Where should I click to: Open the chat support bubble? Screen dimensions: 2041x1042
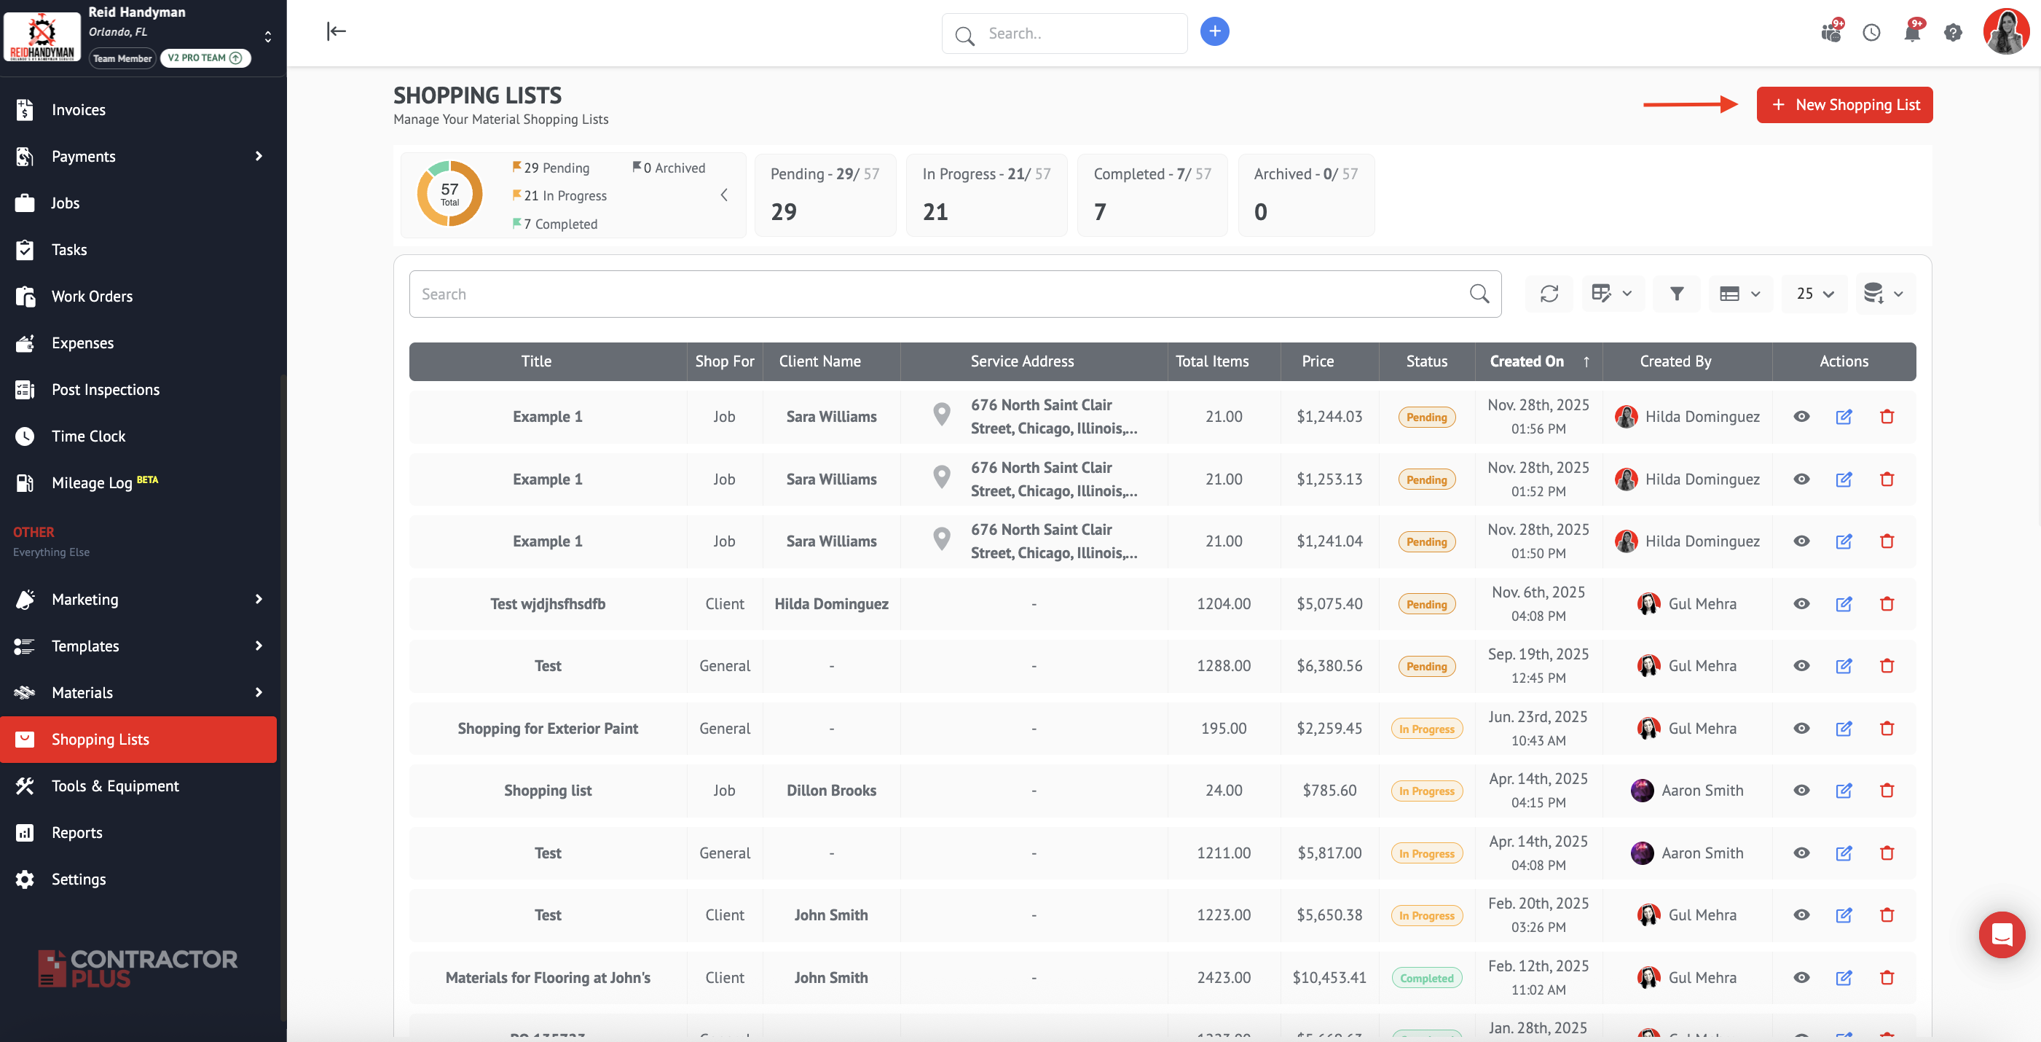2002,935
